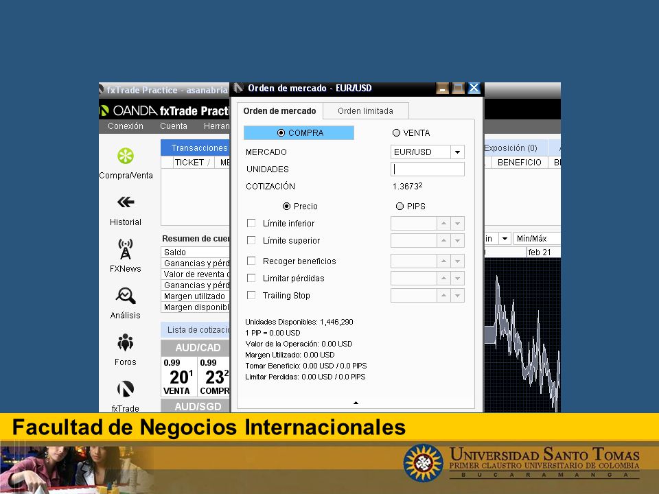Click the Lista de cotizaciones header
This screenshot has width=659, height=494.
pyautogui.click(x=196, y=330)
